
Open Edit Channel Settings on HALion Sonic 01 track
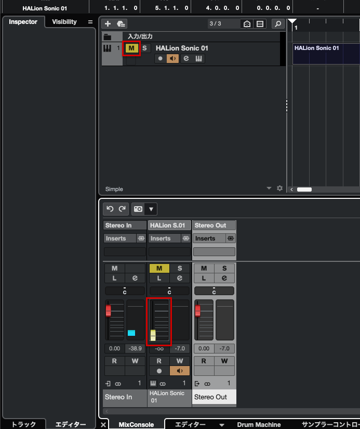point(185,59)
